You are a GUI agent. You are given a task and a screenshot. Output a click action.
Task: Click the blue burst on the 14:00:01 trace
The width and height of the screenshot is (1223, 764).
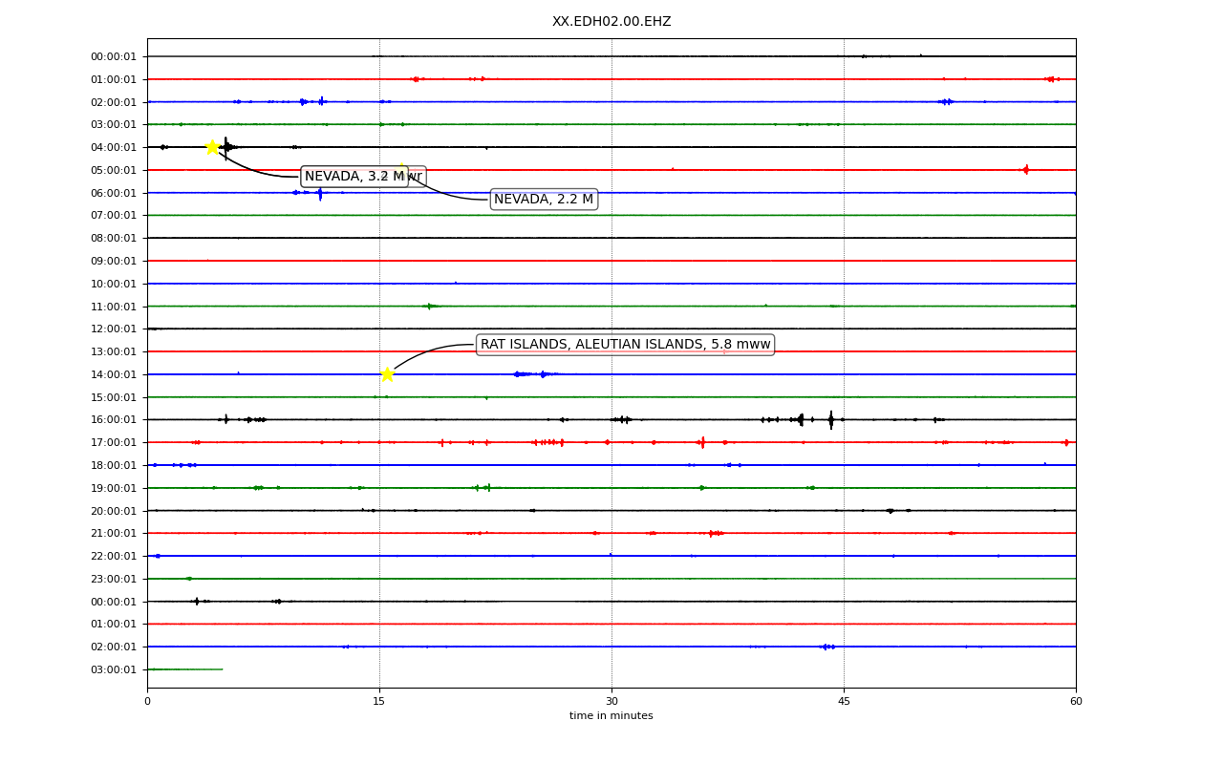[535, 374]
